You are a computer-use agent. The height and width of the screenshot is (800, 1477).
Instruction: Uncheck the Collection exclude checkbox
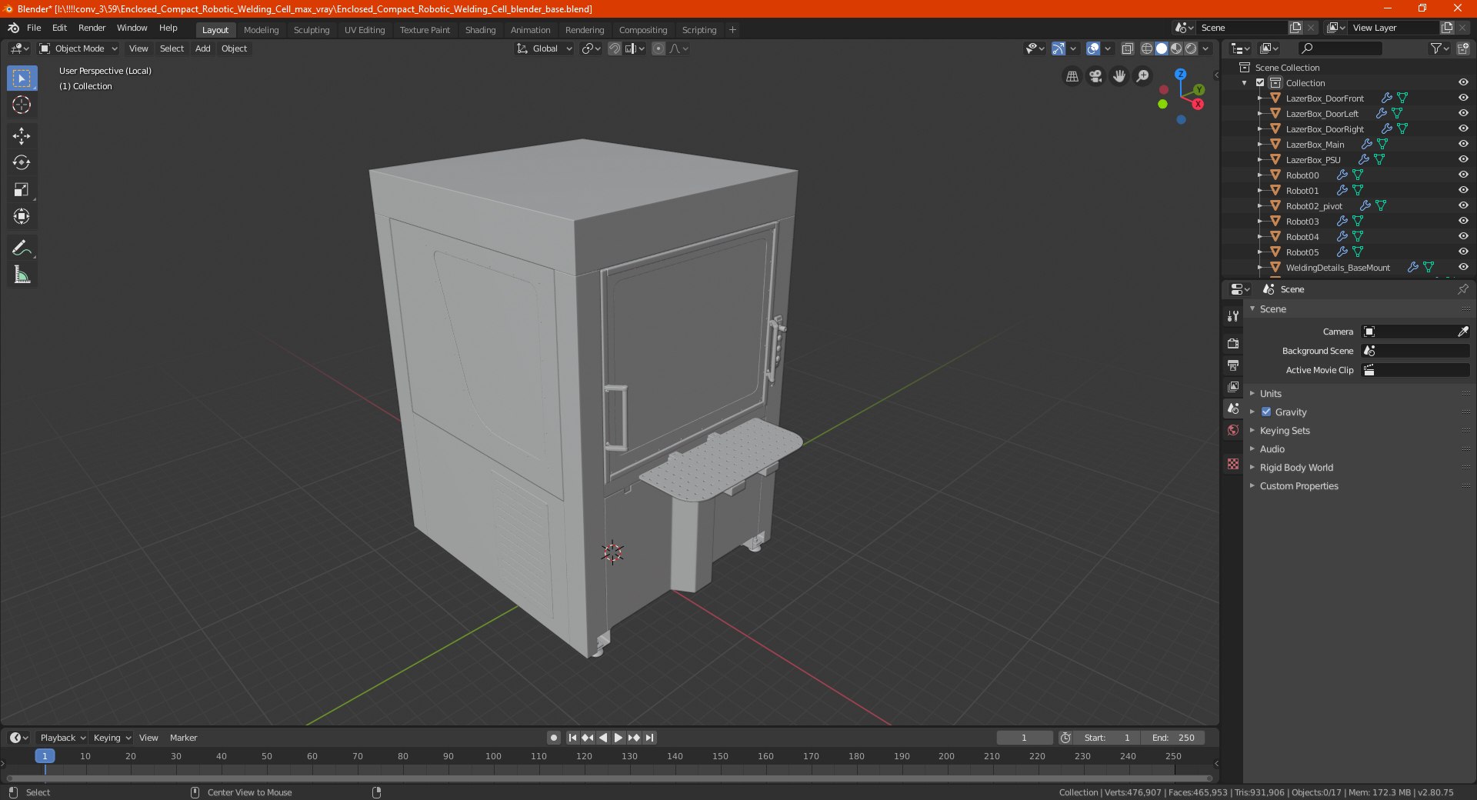pyautogui.click(x=1260, y=82)
